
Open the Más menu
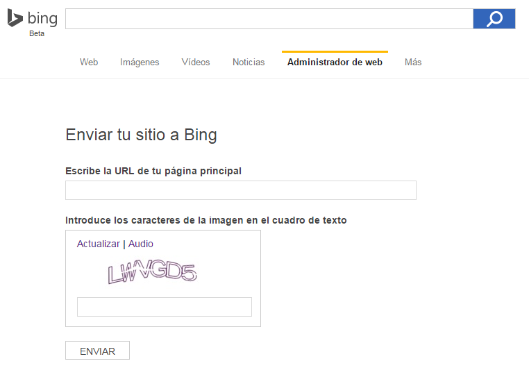pyautogui.click(x=413, y=62)
